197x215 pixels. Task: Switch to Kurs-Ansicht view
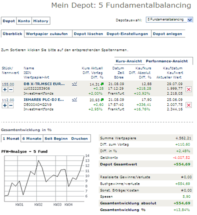[x=129, y=61]
